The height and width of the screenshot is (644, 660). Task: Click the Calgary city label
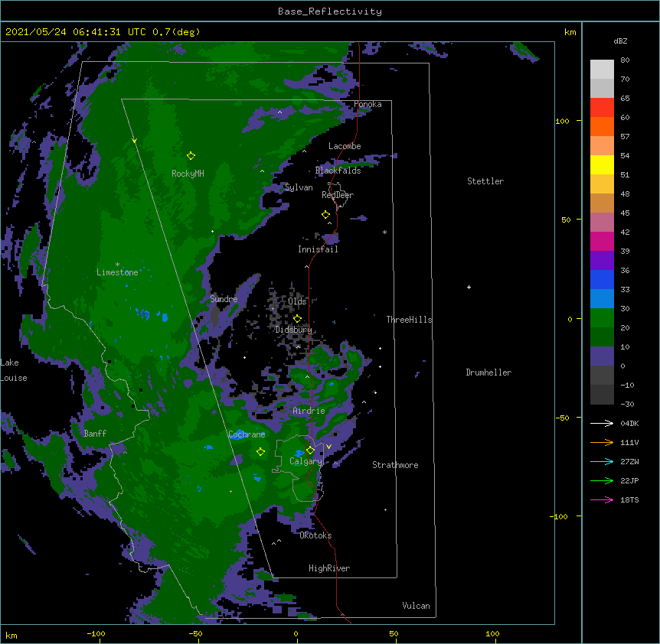(x=305, y=461)
